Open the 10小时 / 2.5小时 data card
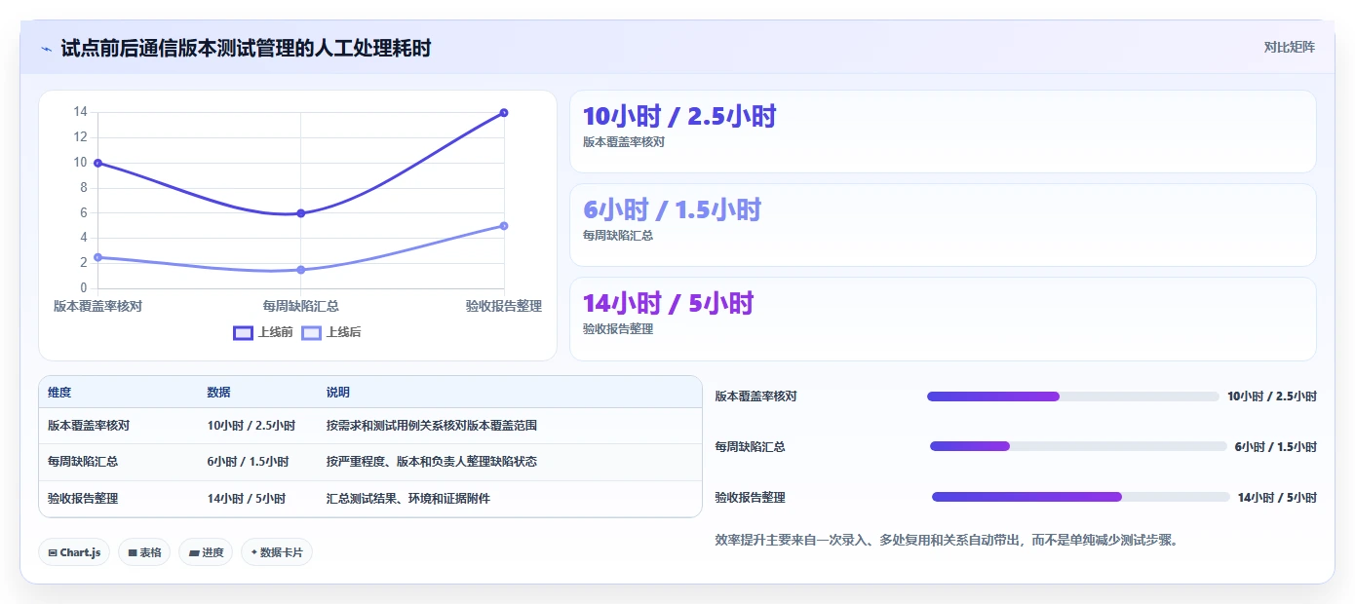Screen dimensions: 1355x604 pyautogui.click(x=943, y=132)
